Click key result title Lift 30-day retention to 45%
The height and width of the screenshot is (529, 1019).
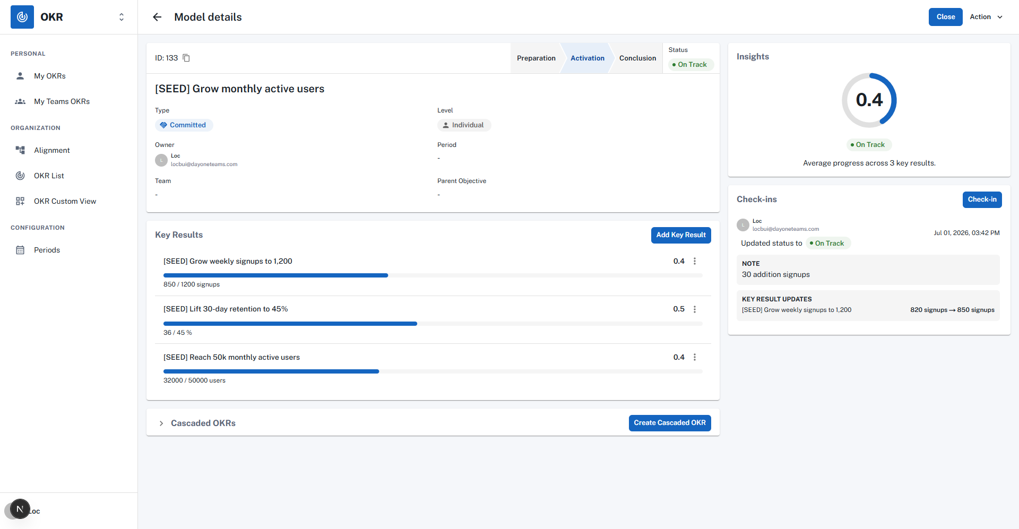(226, 309)
